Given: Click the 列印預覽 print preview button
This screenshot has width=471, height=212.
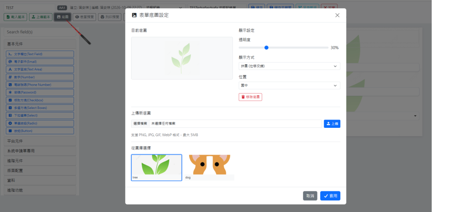Looking at the screenshot, I should 110,17.
